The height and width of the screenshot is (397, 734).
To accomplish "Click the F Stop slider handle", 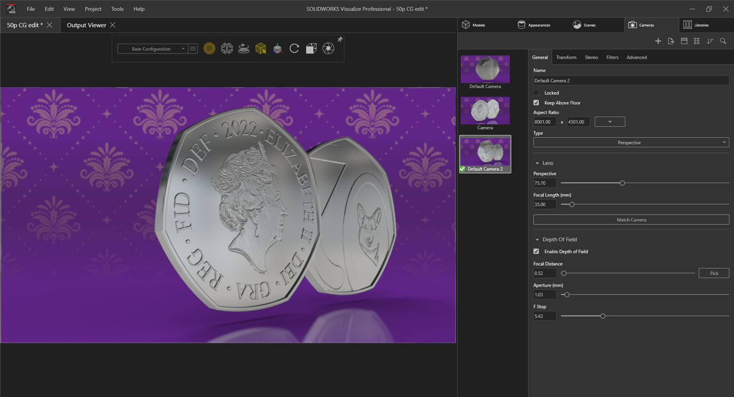I will pyautogui.click(x=603, y=316).
